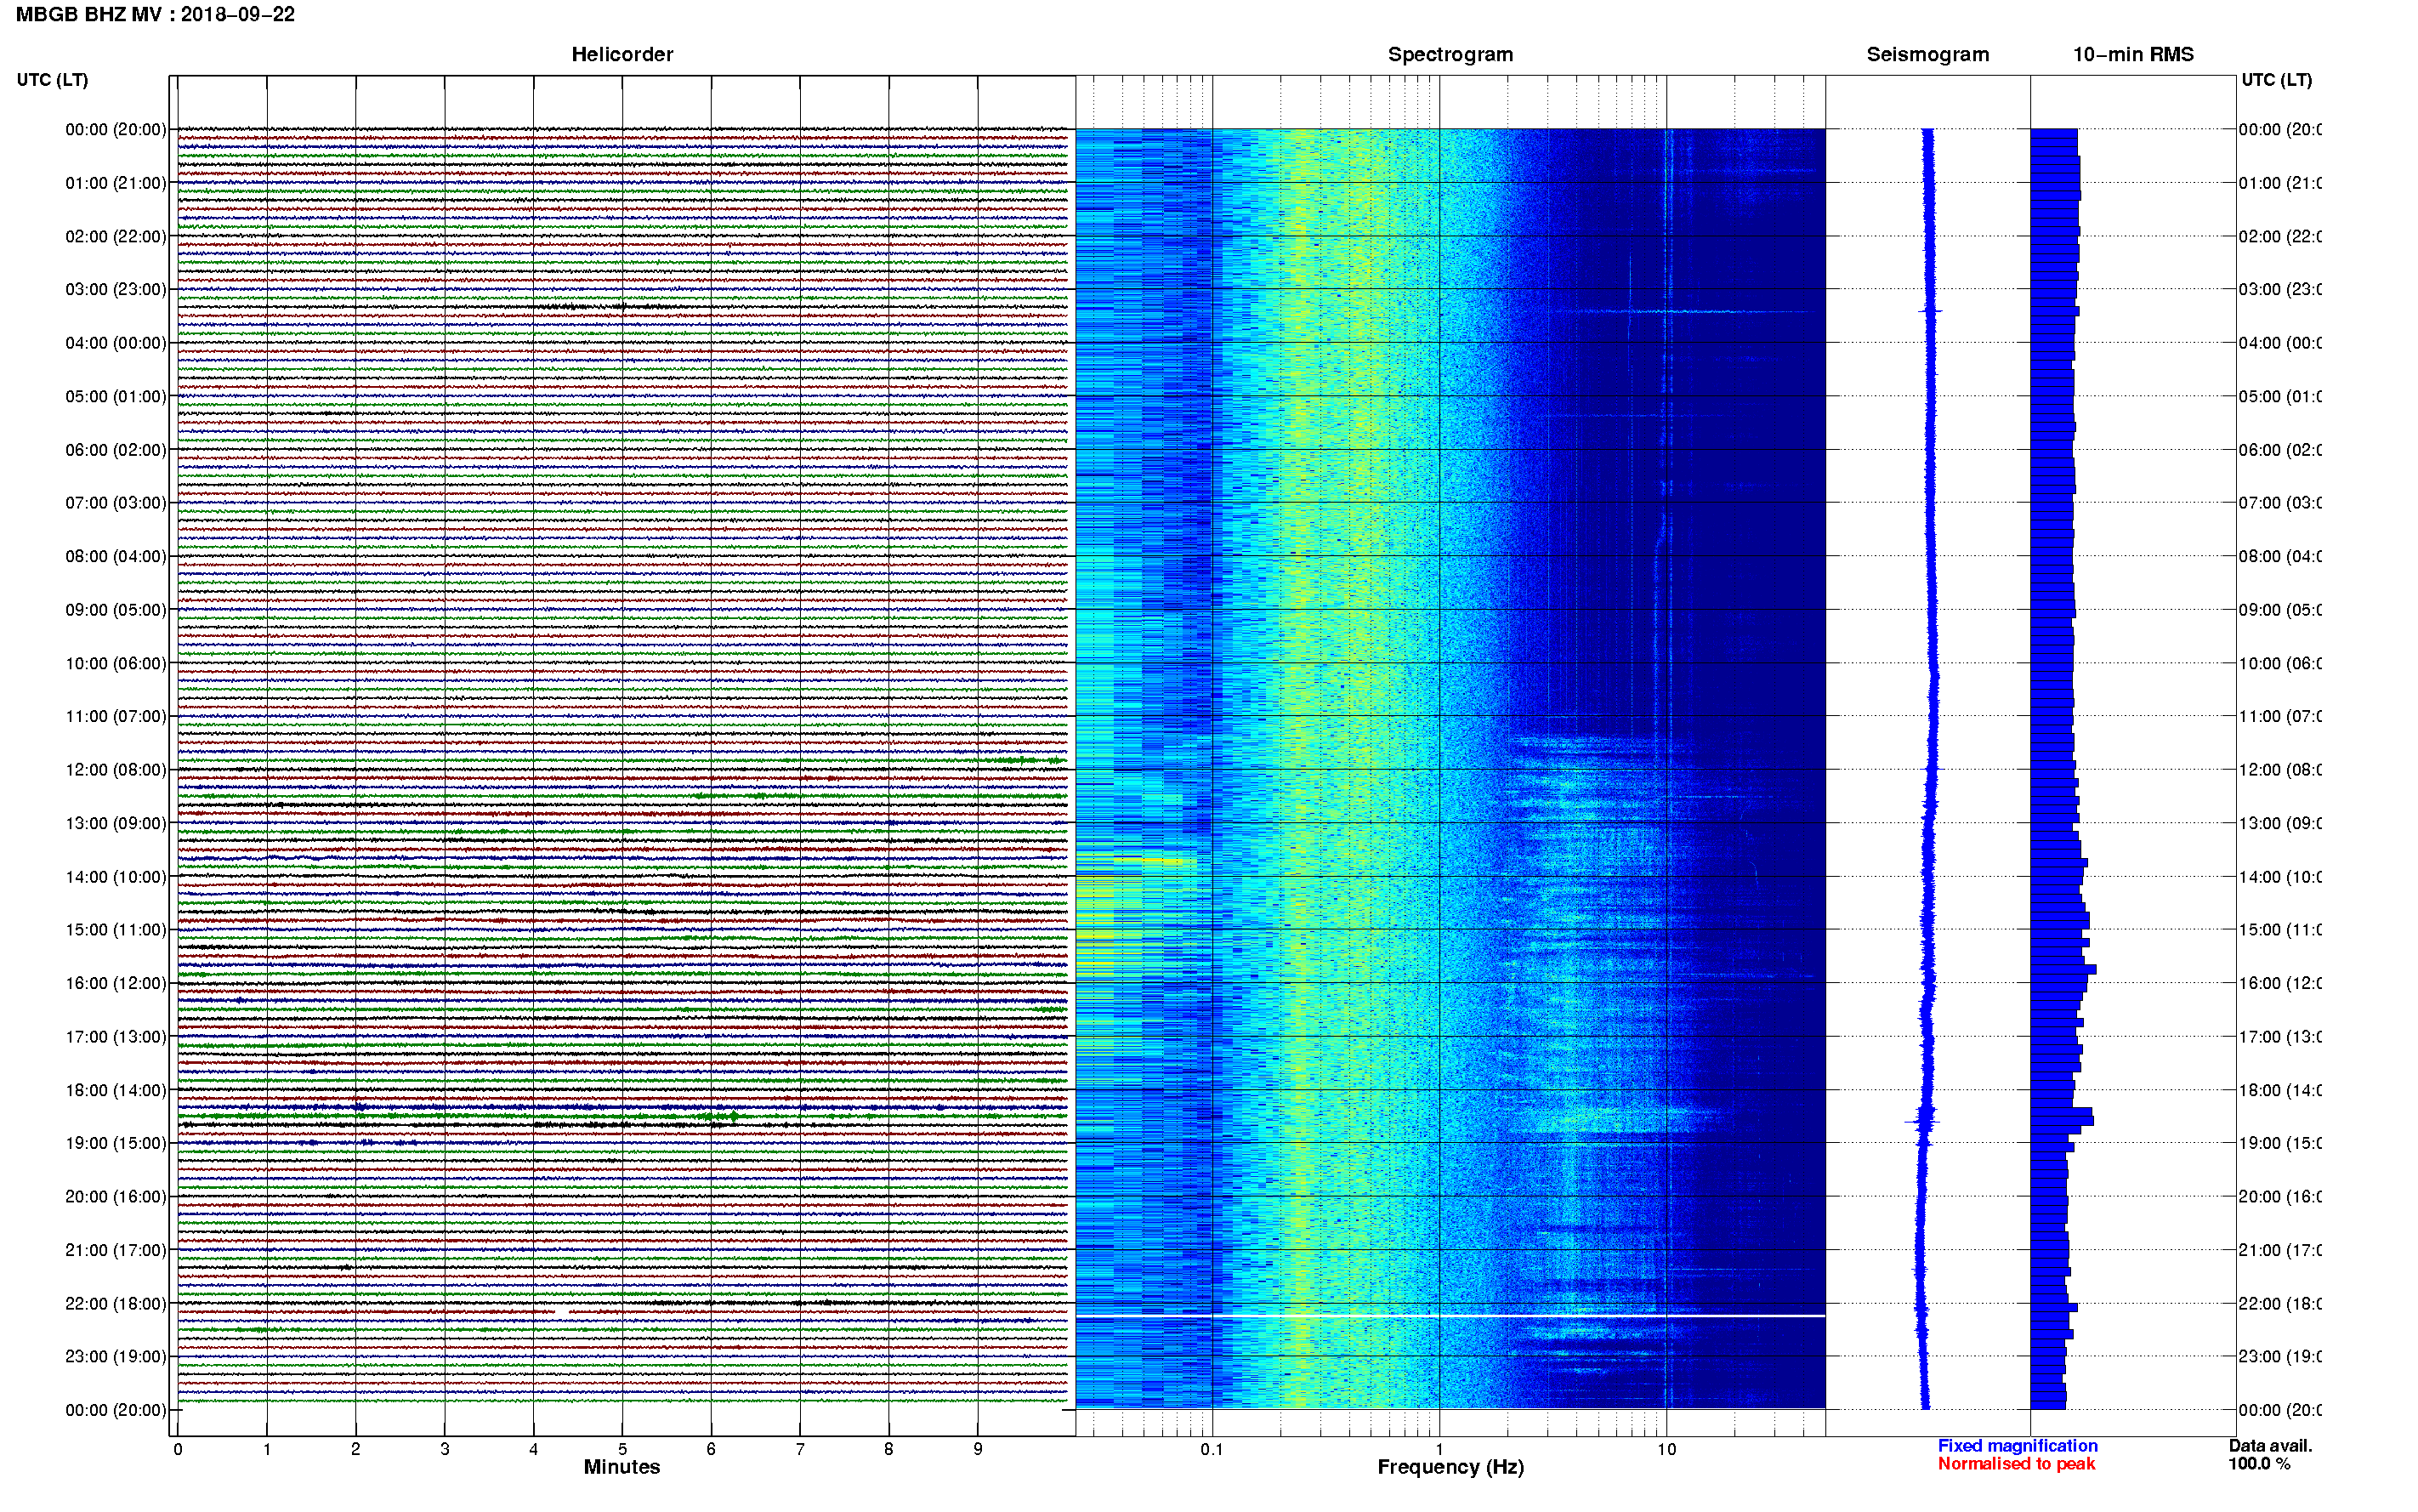Click the left 17:00 (13:00) time label
This screenshot has height=1512, width=2418.
(x=116, y=1036)
